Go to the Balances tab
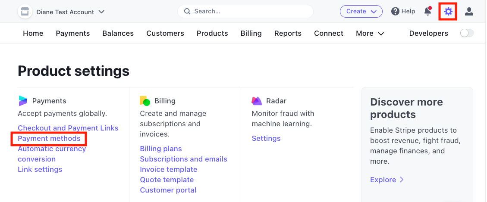This screenshot has width=487, height=202. [x=118, y=33]
